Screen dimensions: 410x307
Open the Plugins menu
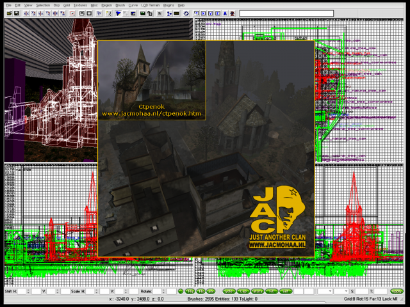tap(168, 5)
